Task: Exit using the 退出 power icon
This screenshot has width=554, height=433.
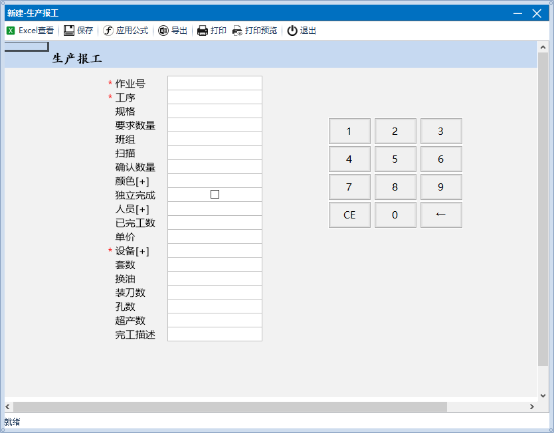Action: click(292, 31)
